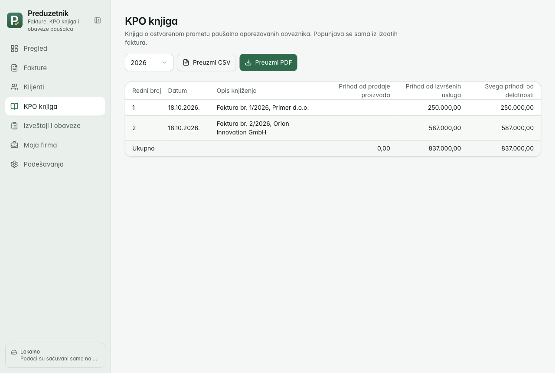Click the KPO knjiga page heading
The width and height of the screenshot is (555, 373).
[151, 21]
